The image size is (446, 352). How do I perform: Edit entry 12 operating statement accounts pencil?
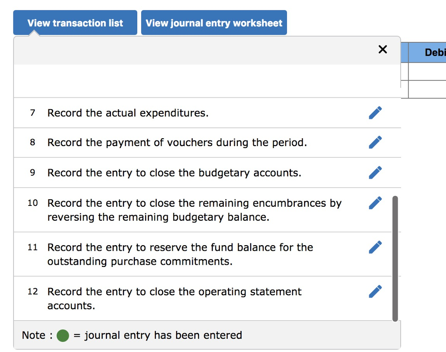(375, 292)
